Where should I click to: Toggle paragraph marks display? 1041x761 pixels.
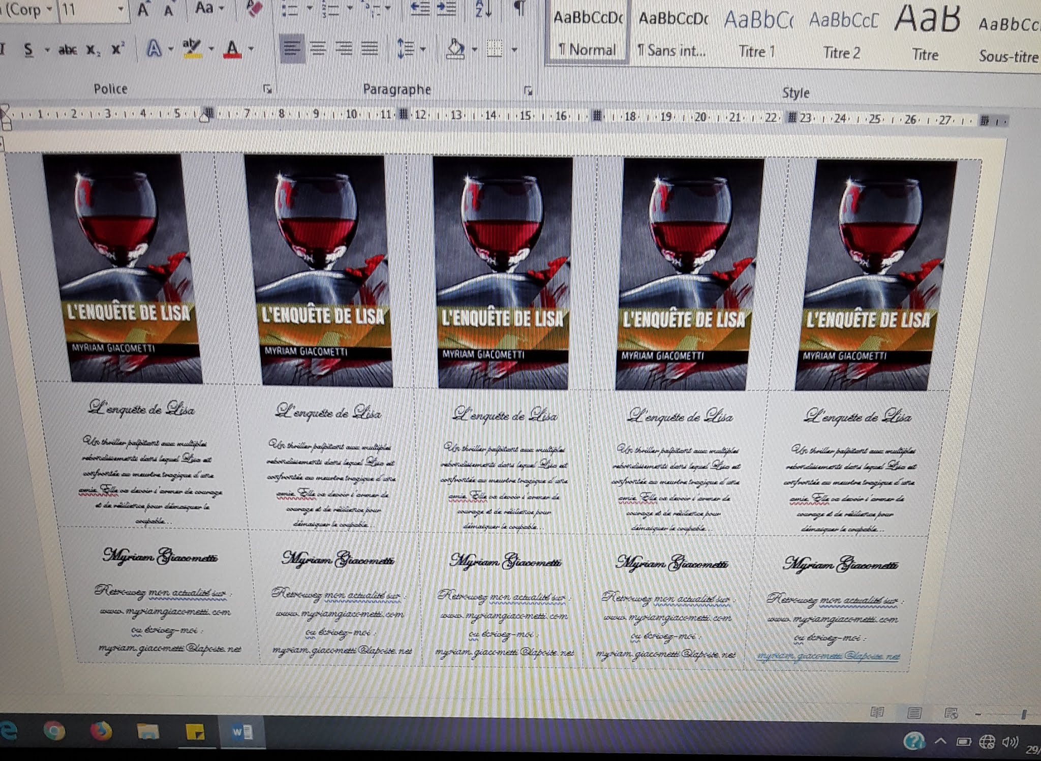pyautogui.click(x=519, y=8)
